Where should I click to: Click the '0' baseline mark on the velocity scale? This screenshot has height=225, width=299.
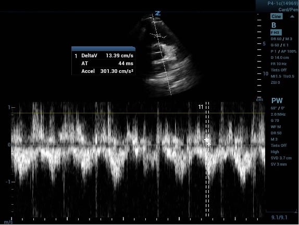9,145
